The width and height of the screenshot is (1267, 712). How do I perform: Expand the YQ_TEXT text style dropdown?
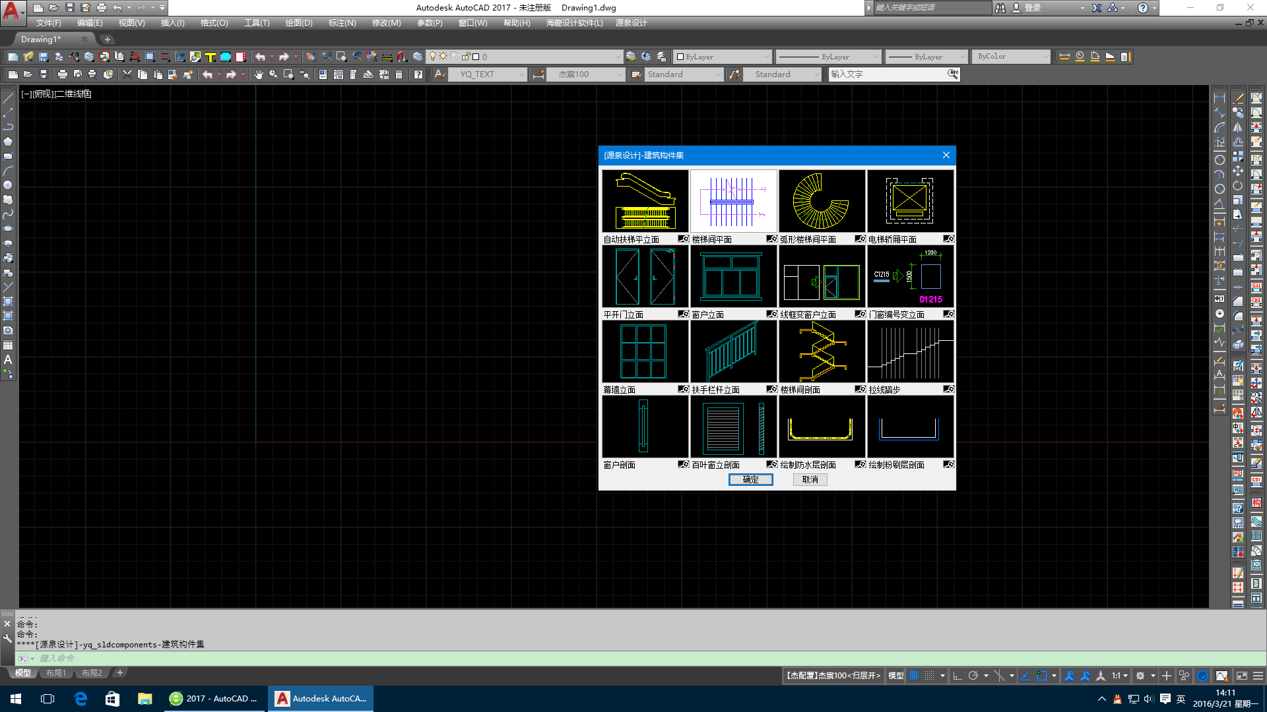point(521,74)
